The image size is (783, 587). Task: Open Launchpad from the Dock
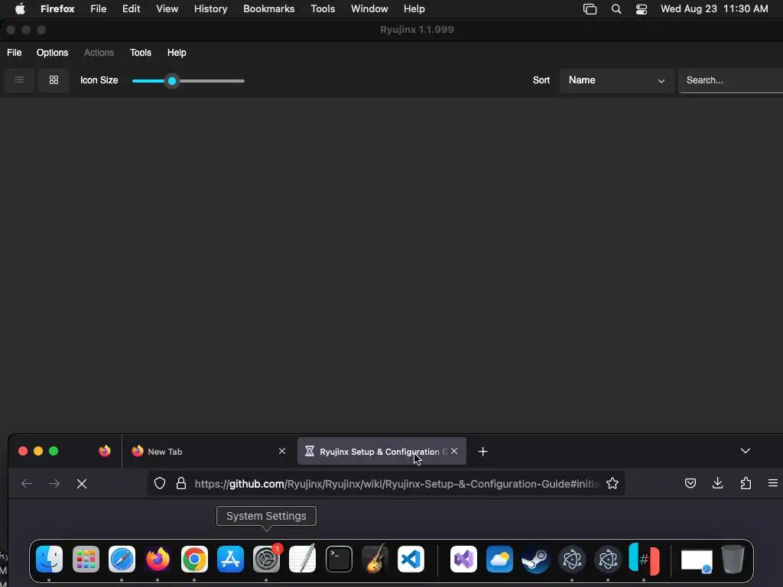coord(86,559)
